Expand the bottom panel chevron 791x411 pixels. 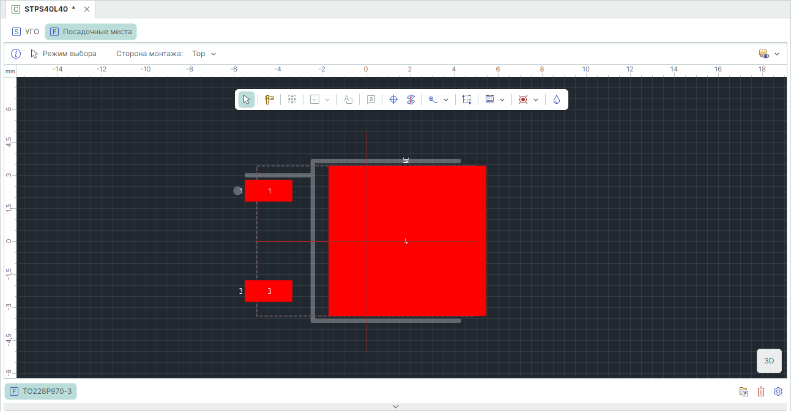pos(395,406)
